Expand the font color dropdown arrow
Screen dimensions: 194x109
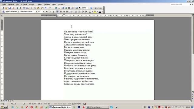pos(102,12)
